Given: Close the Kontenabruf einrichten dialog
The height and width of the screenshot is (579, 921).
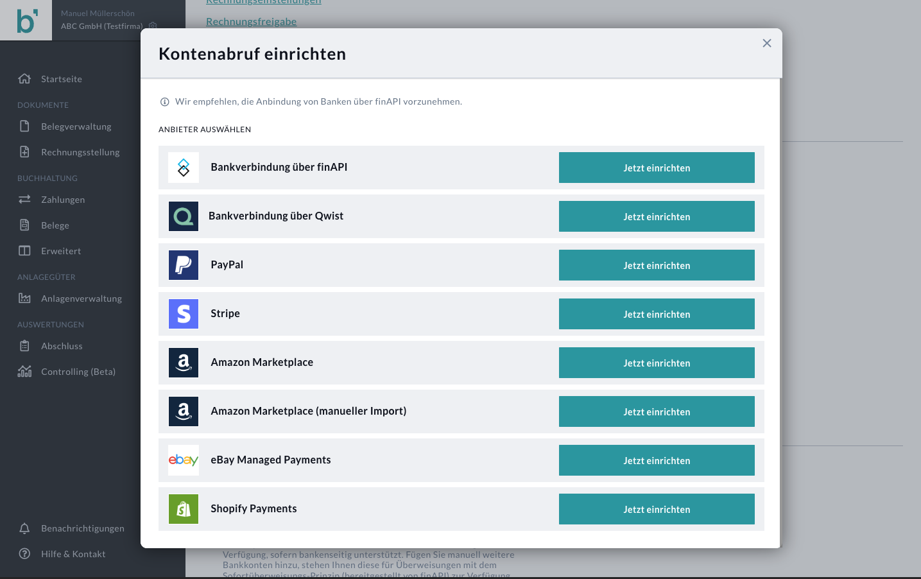Looking at the screenshot, I should [767, 43].
